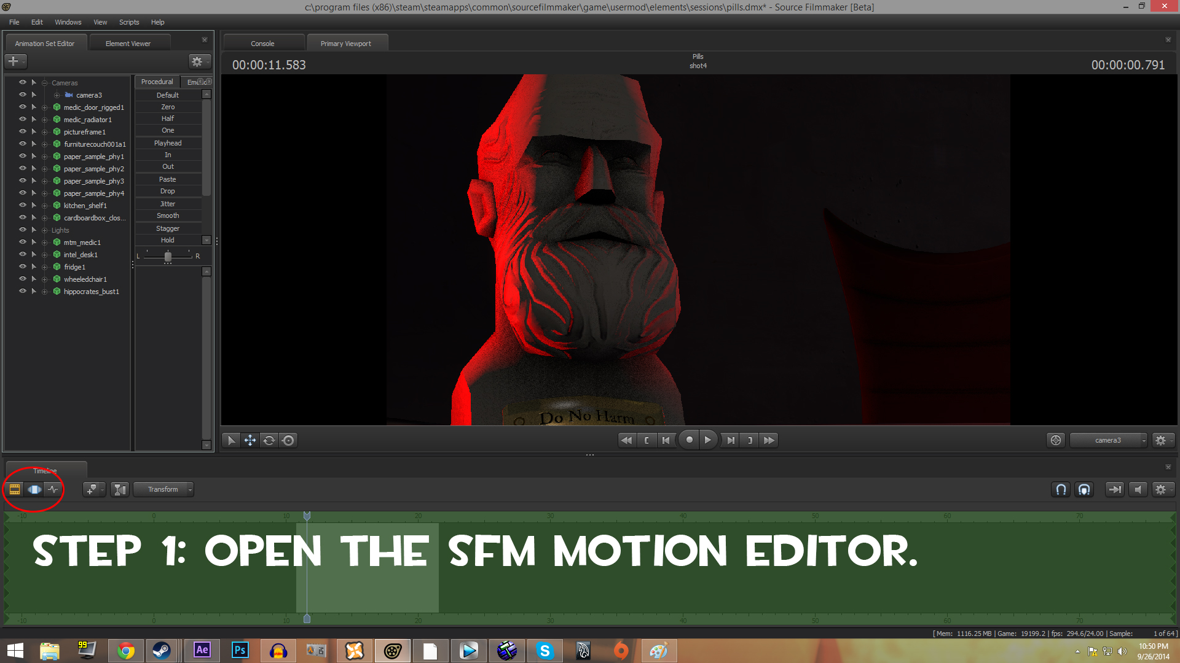The image size is (1180, 663).
Task: Click the timeline hourglass time tool
Action: [120, 489]
